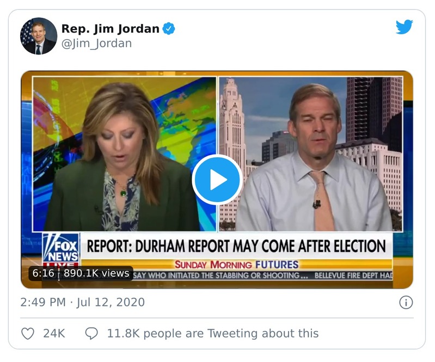Click the blue verified badge

pyautogui.click(x=170, y=29)
